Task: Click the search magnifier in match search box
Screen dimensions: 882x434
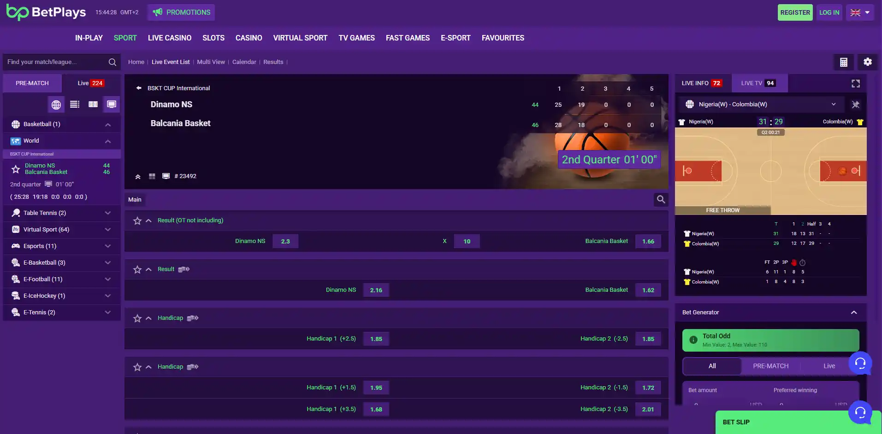Action: coord(112,62)
